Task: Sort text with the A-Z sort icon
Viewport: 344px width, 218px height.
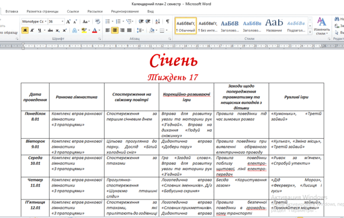Action: [x=158, y=21]
